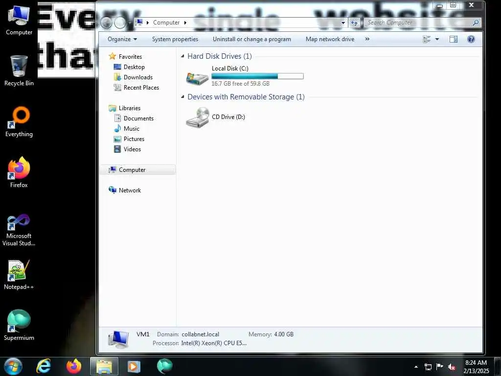
Task: Select Computer in the navigation pane
Action: (137, 170)
